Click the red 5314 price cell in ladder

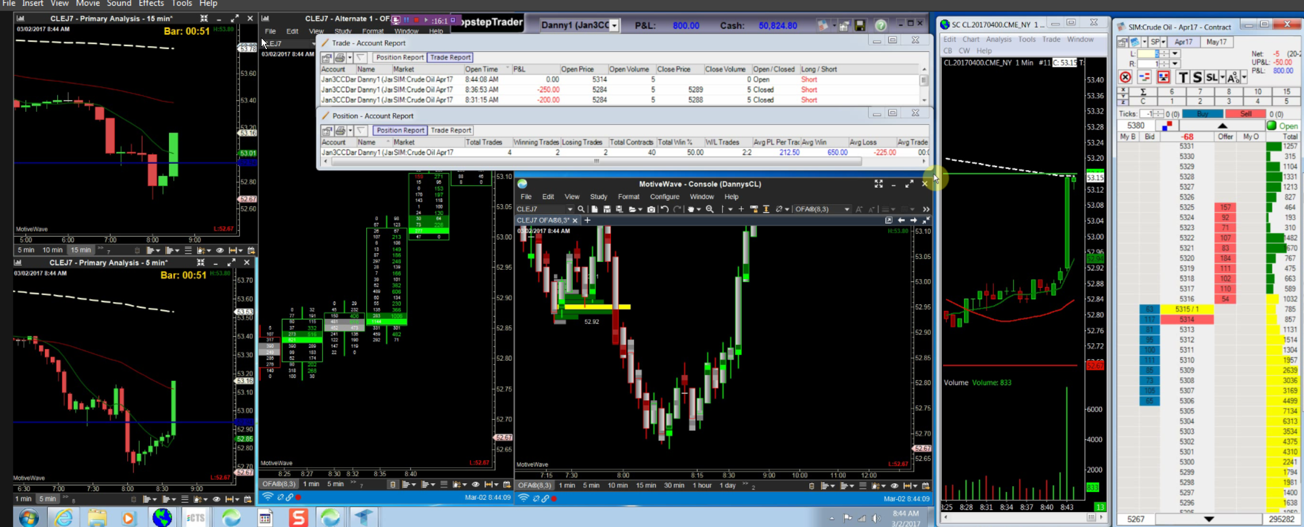[1187, 319]
